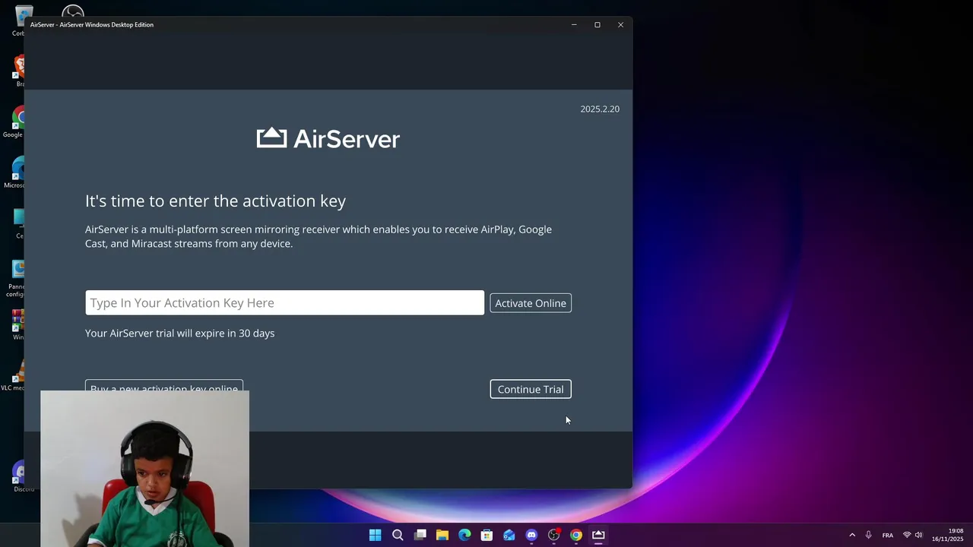
Task: Open the Wi-Fi network tray icon
Action: tap(907, 535)
